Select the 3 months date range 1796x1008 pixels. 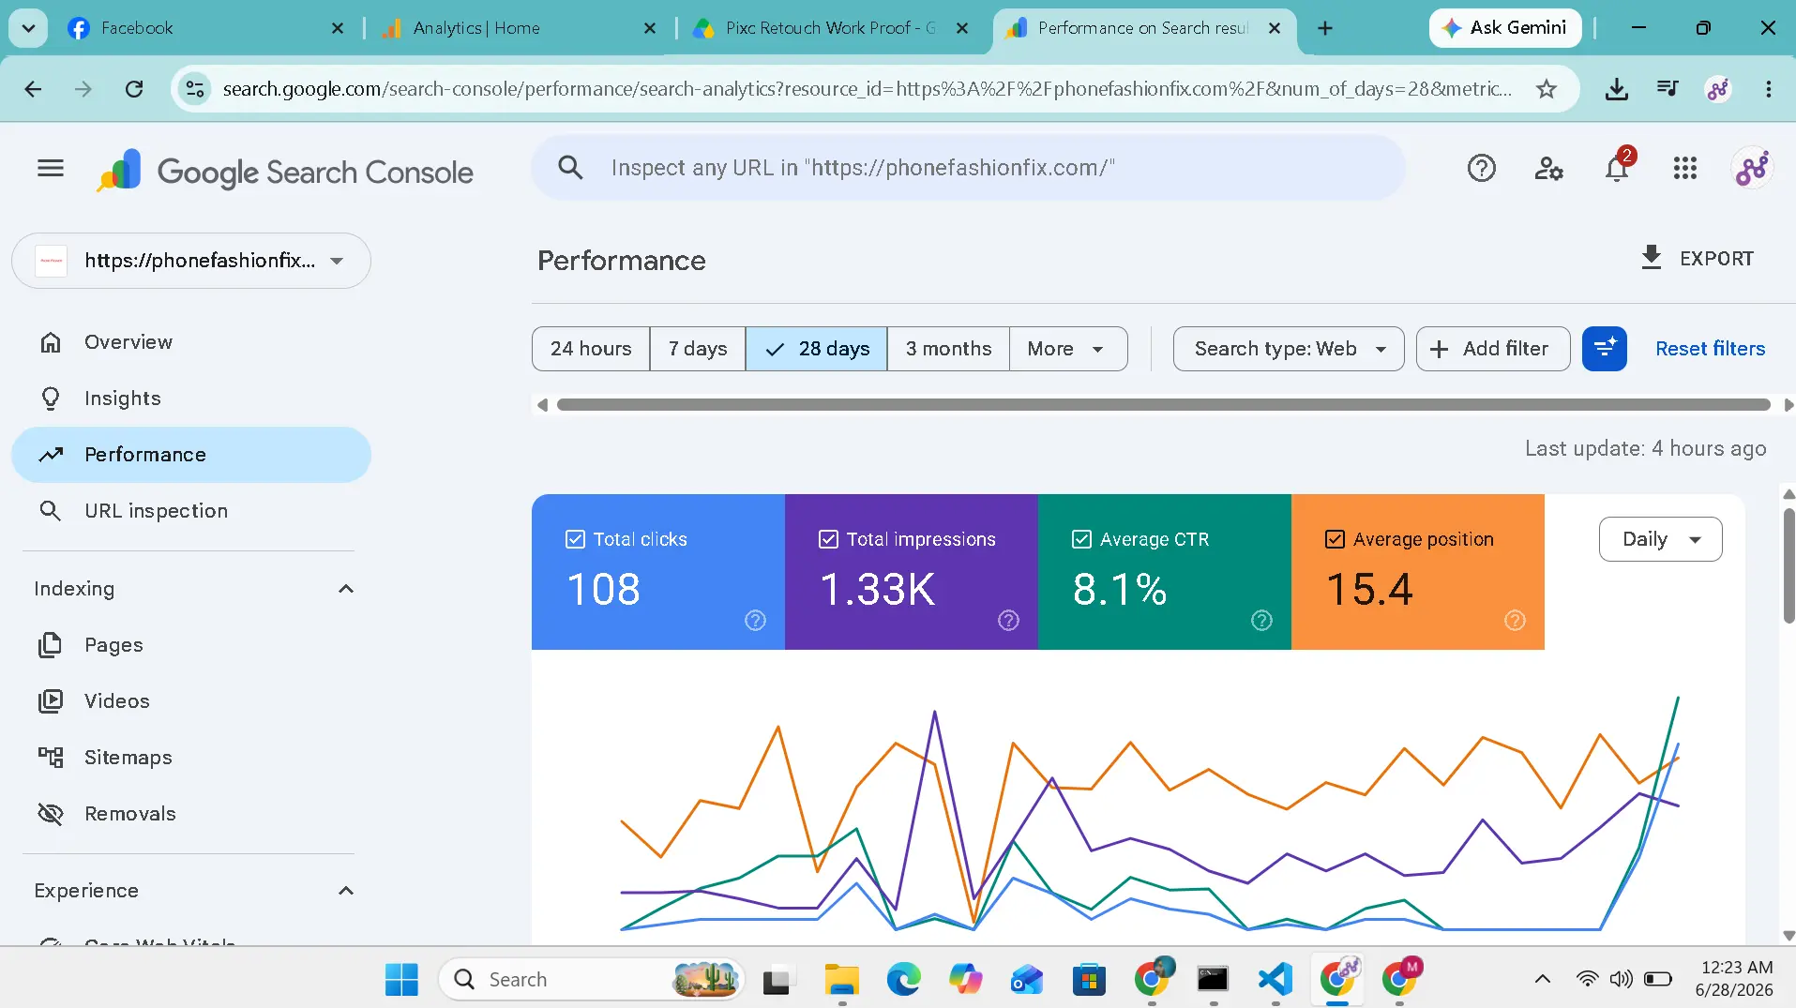point(948,349)
